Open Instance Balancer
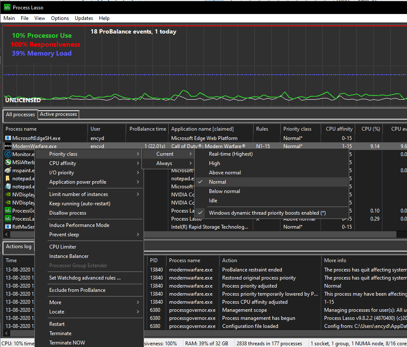 pyautogui.click(x=89, y=256)
